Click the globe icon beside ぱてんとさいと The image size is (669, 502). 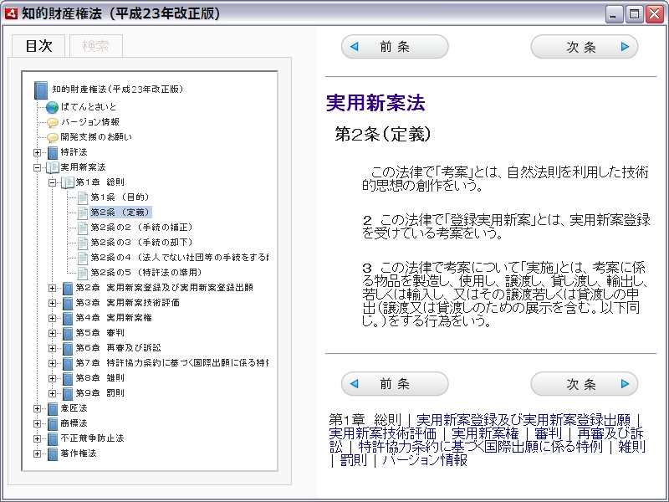52,107
